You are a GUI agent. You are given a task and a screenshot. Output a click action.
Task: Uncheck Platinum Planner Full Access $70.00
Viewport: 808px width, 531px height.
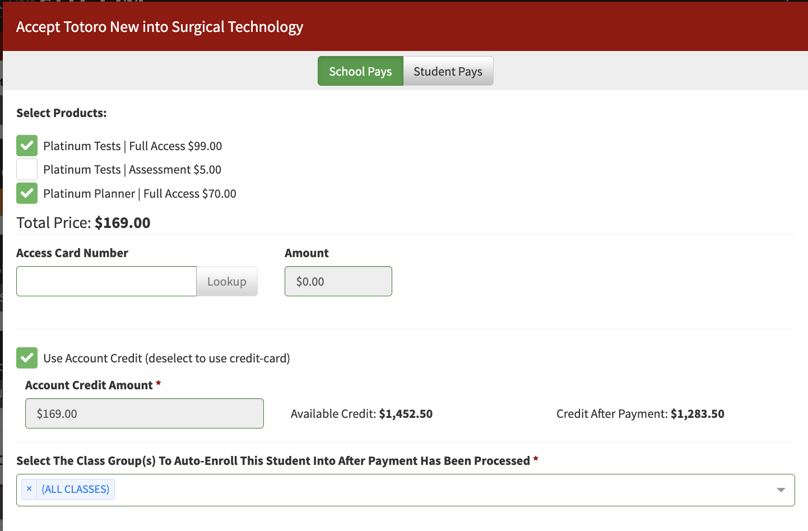pos(27,193)
